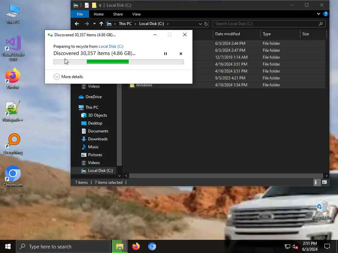Viewport: 338px width, 253px height.
Task: Open Firefox desktop shortcut
Action: (x=13, y=78)
